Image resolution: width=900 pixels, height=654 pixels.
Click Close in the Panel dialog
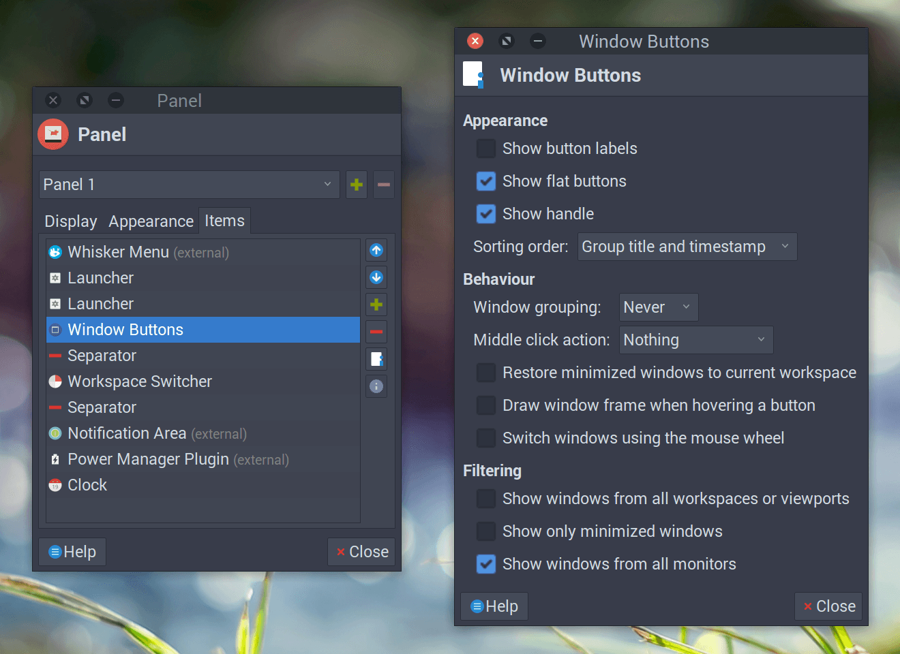[361, 552]
